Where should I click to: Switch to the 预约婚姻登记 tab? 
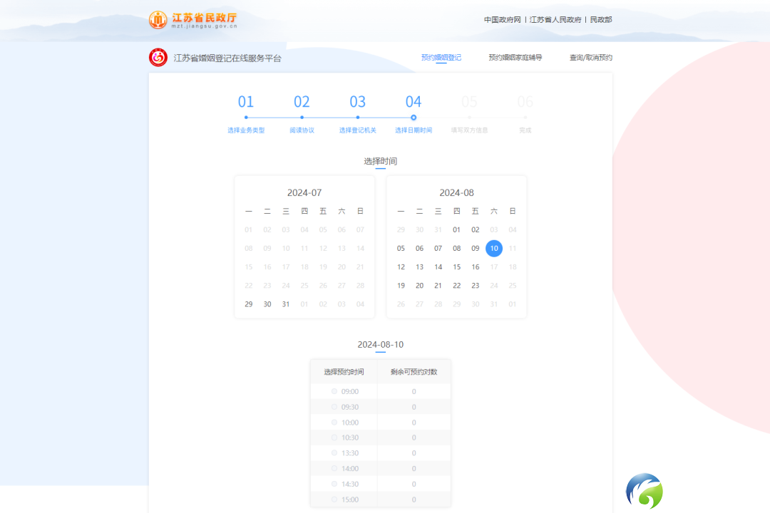pyautogui.click(x=441, y=58)
